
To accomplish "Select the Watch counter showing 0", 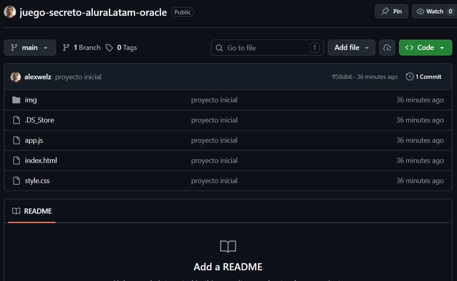I will [450, 11].
